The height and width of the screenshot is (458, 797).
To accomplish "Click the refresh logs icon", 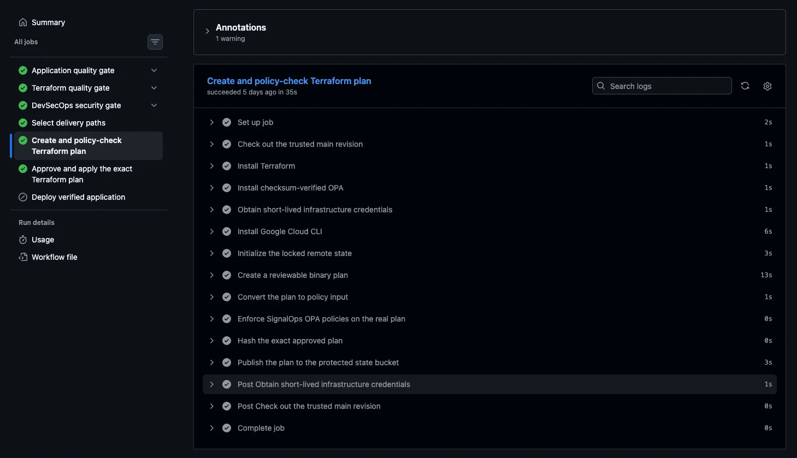I will (x=745, y=86).
